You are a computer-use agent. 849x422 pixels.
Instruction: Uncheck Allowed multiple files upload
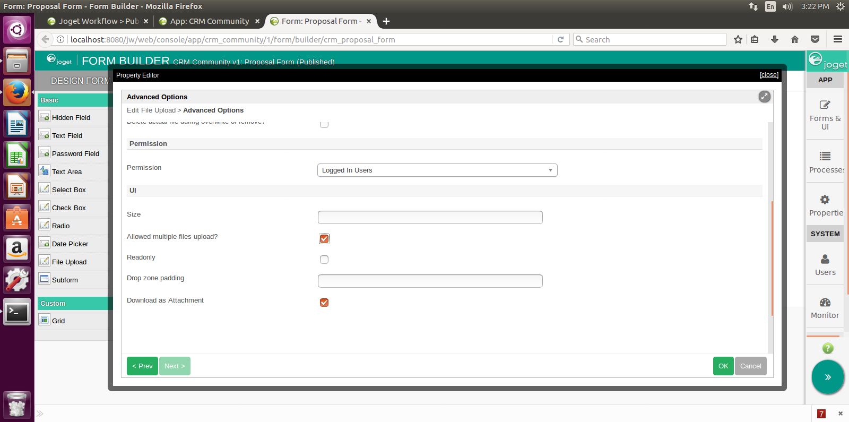[x=324, y=239]
